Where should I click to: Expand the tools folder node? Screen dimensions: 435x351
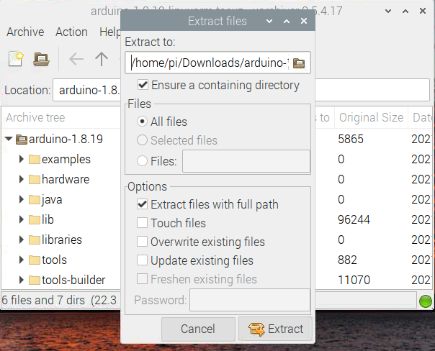22,260
